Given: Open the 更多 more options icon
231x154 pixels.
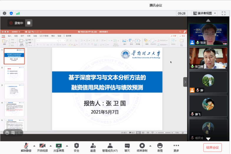Looking at the screenshot, I should (176, 145).
